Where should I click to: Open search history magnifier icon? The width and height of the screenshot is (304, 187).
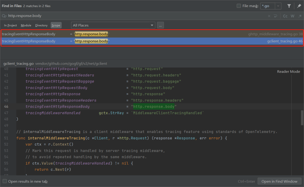coord(4,16)
